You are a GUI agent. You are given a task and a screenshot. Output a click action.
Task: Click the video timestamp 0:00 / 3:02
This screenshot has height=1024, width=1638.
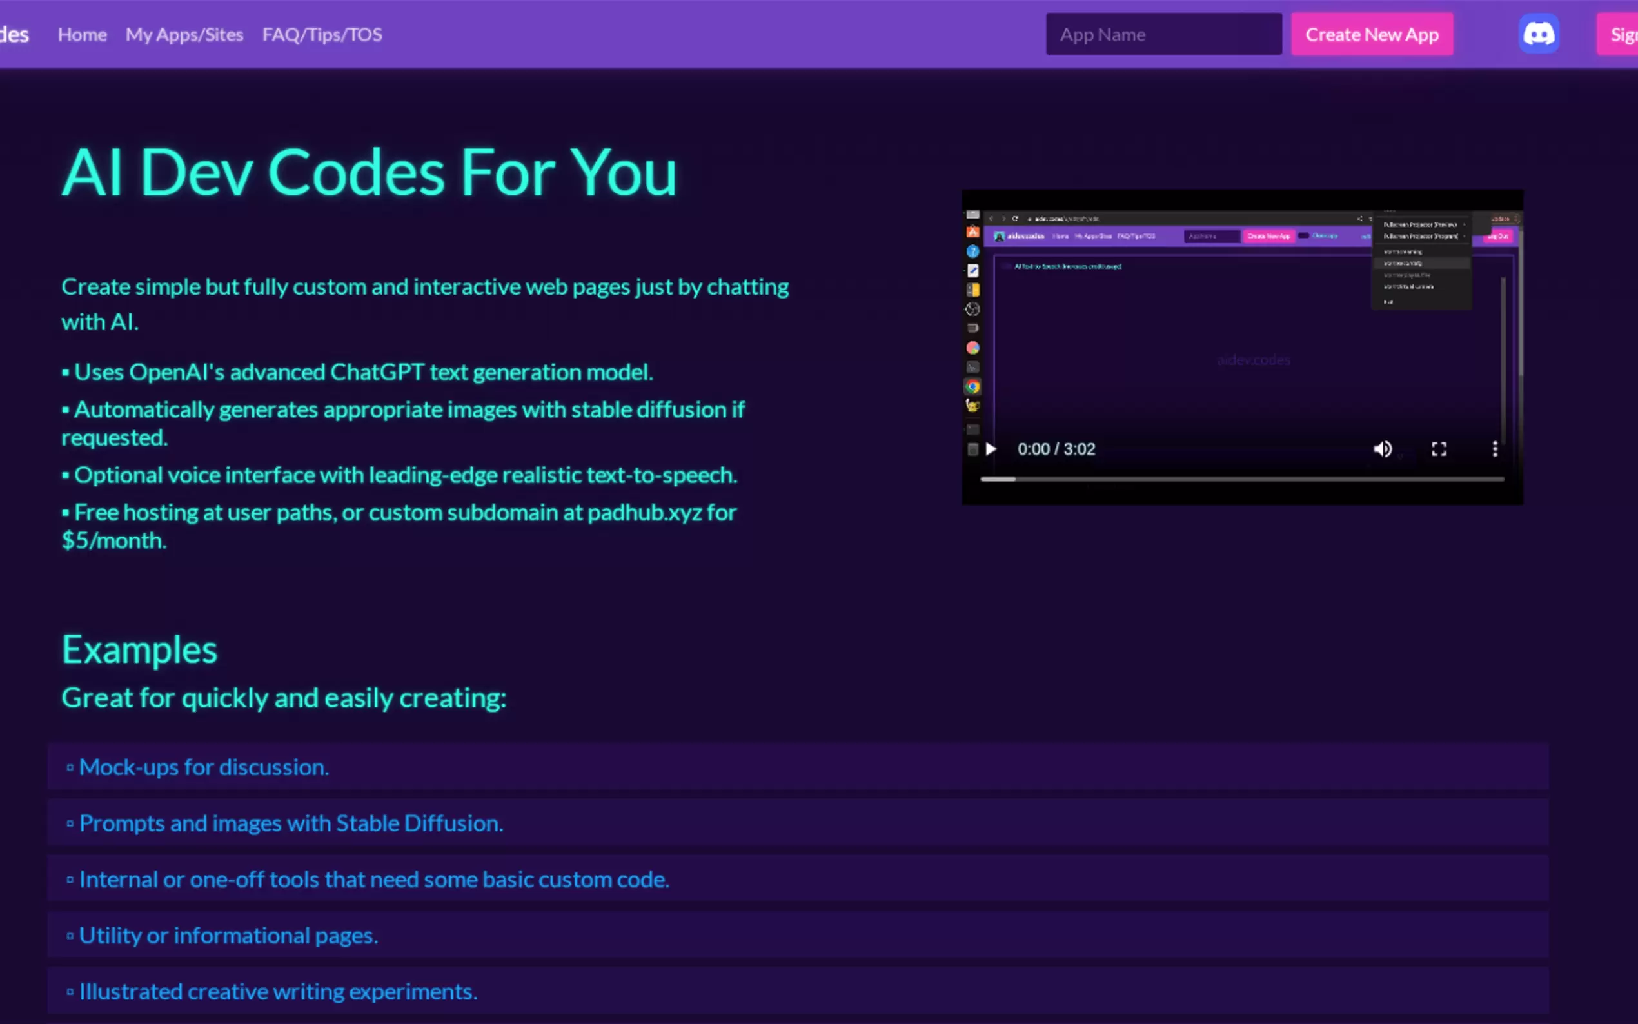click(1056, 449)
